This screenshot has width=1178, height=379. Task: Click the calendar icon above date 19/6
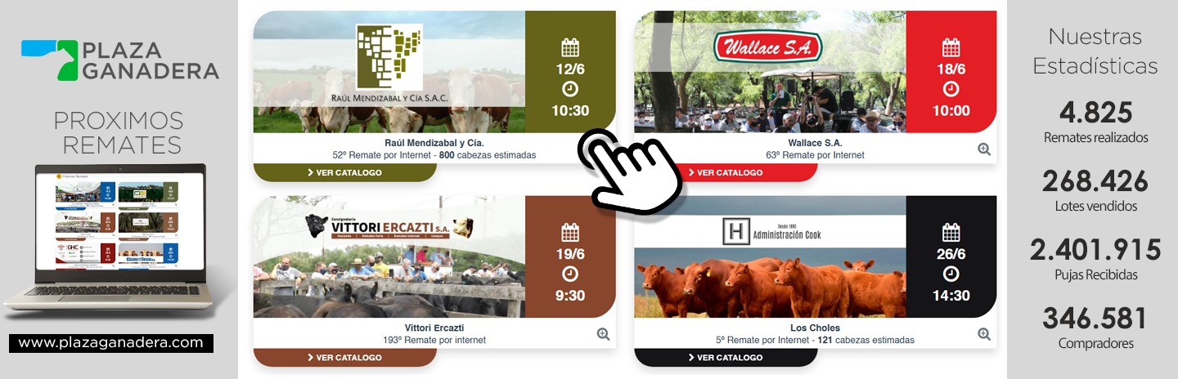point(570,231)
